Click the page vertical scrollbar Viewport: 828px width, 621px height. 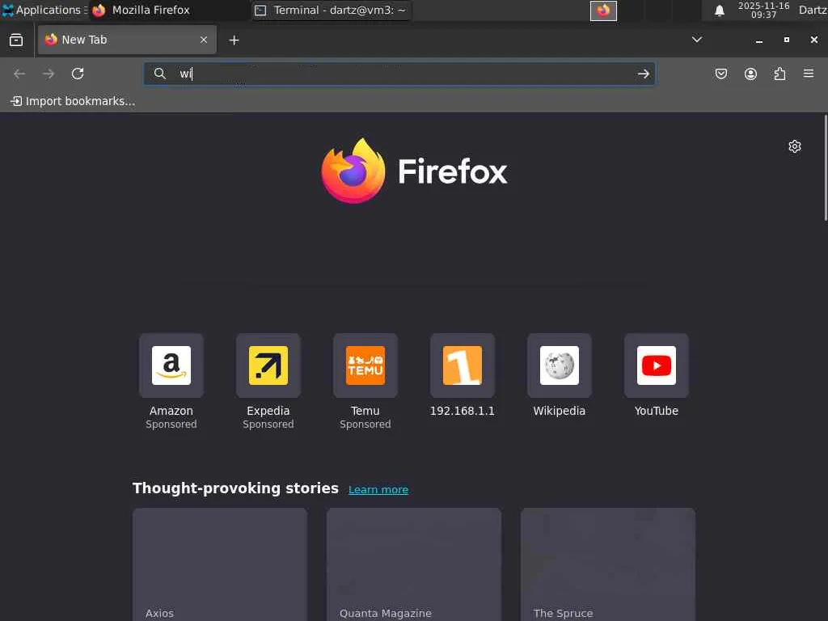(826, 168)
